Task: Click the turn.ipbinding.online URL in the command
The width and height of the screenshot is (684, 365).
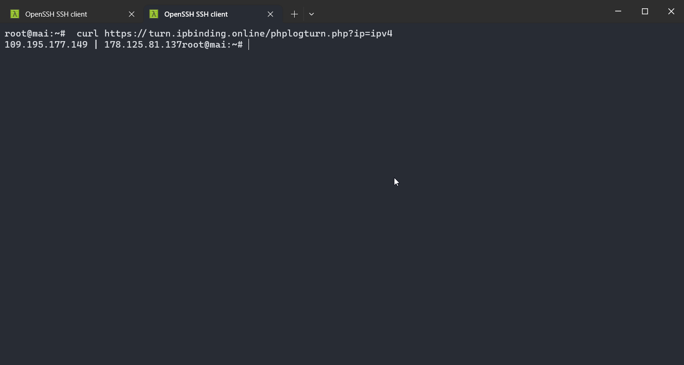Action: click(x=248, y=33)
